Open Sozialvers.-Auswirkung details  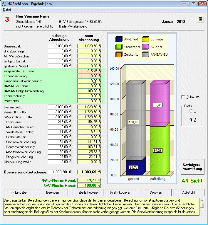192,167
